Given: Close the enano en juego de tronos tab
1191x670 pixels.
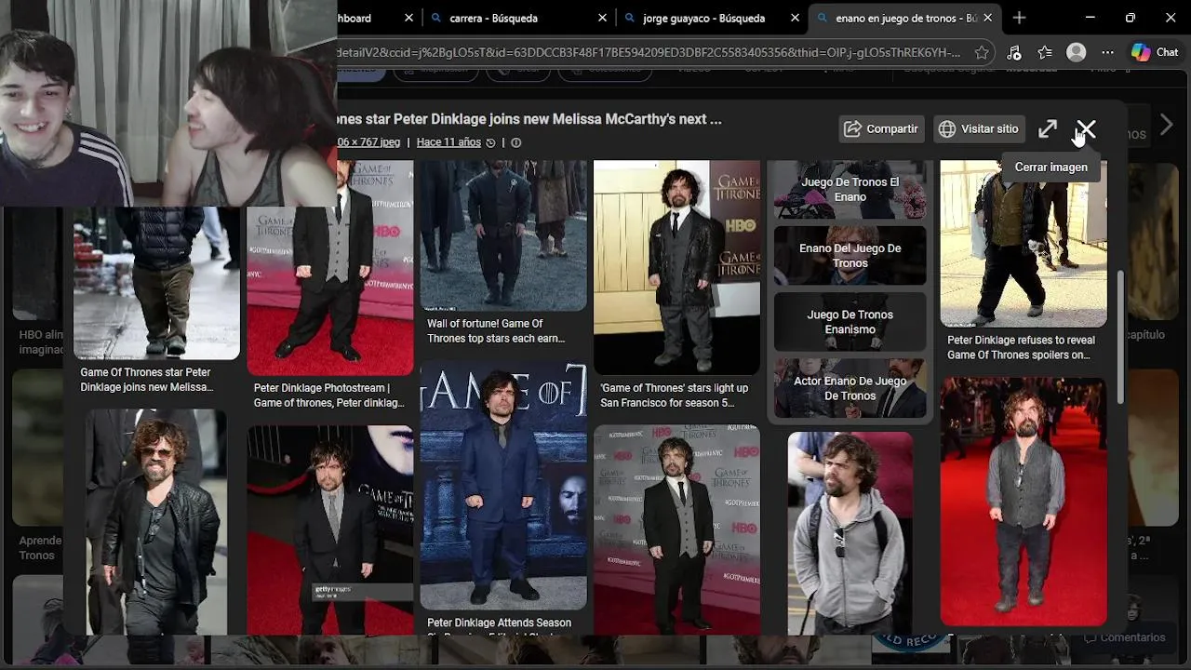Looking at the screenshot, I should tap(987, 18).
